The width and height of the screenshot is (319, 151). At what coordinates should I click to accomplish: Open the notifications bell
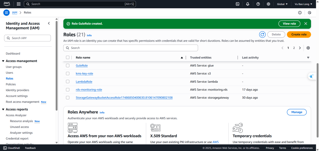point(248,4)
